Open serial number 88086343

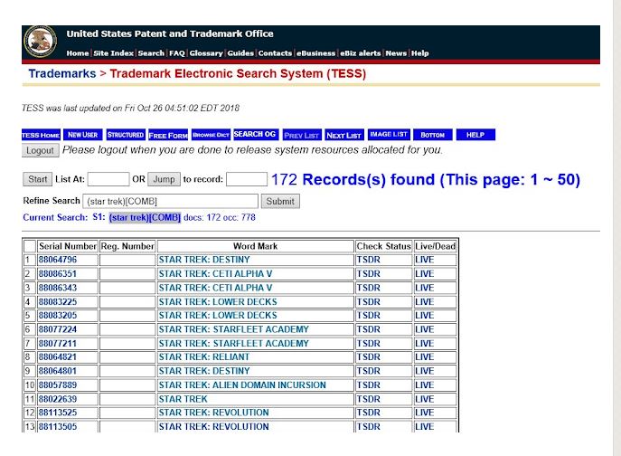point(58,288)
